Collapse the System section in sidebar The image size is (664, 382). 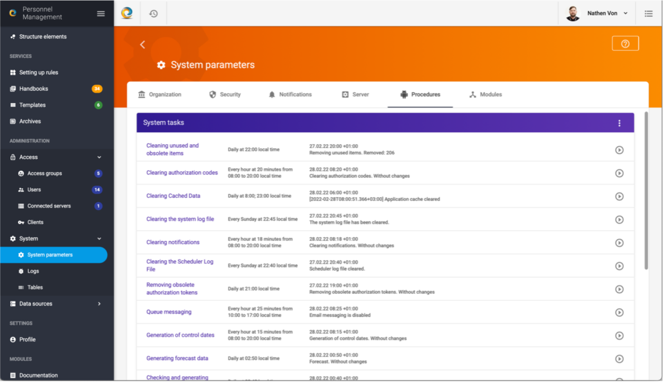click(x=99, y=238)
